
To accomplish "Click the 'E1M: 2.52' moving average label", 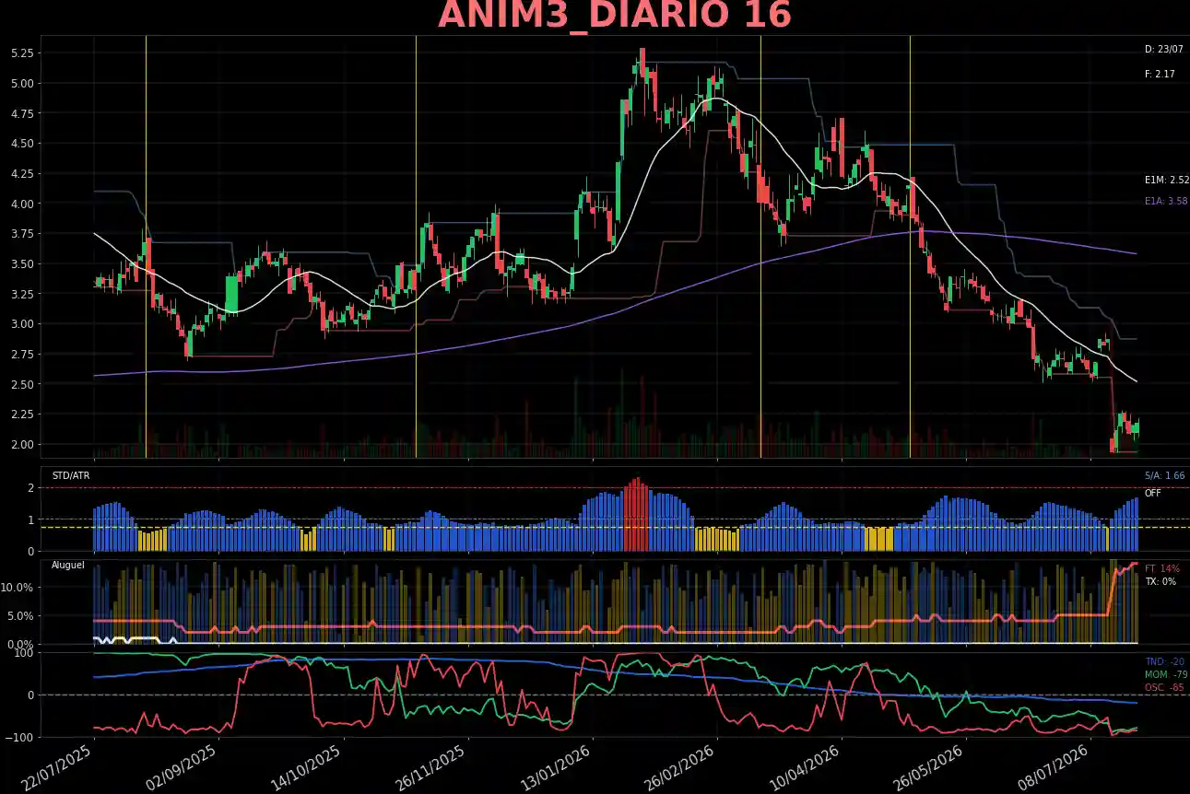I will (x=1167, y=181).
